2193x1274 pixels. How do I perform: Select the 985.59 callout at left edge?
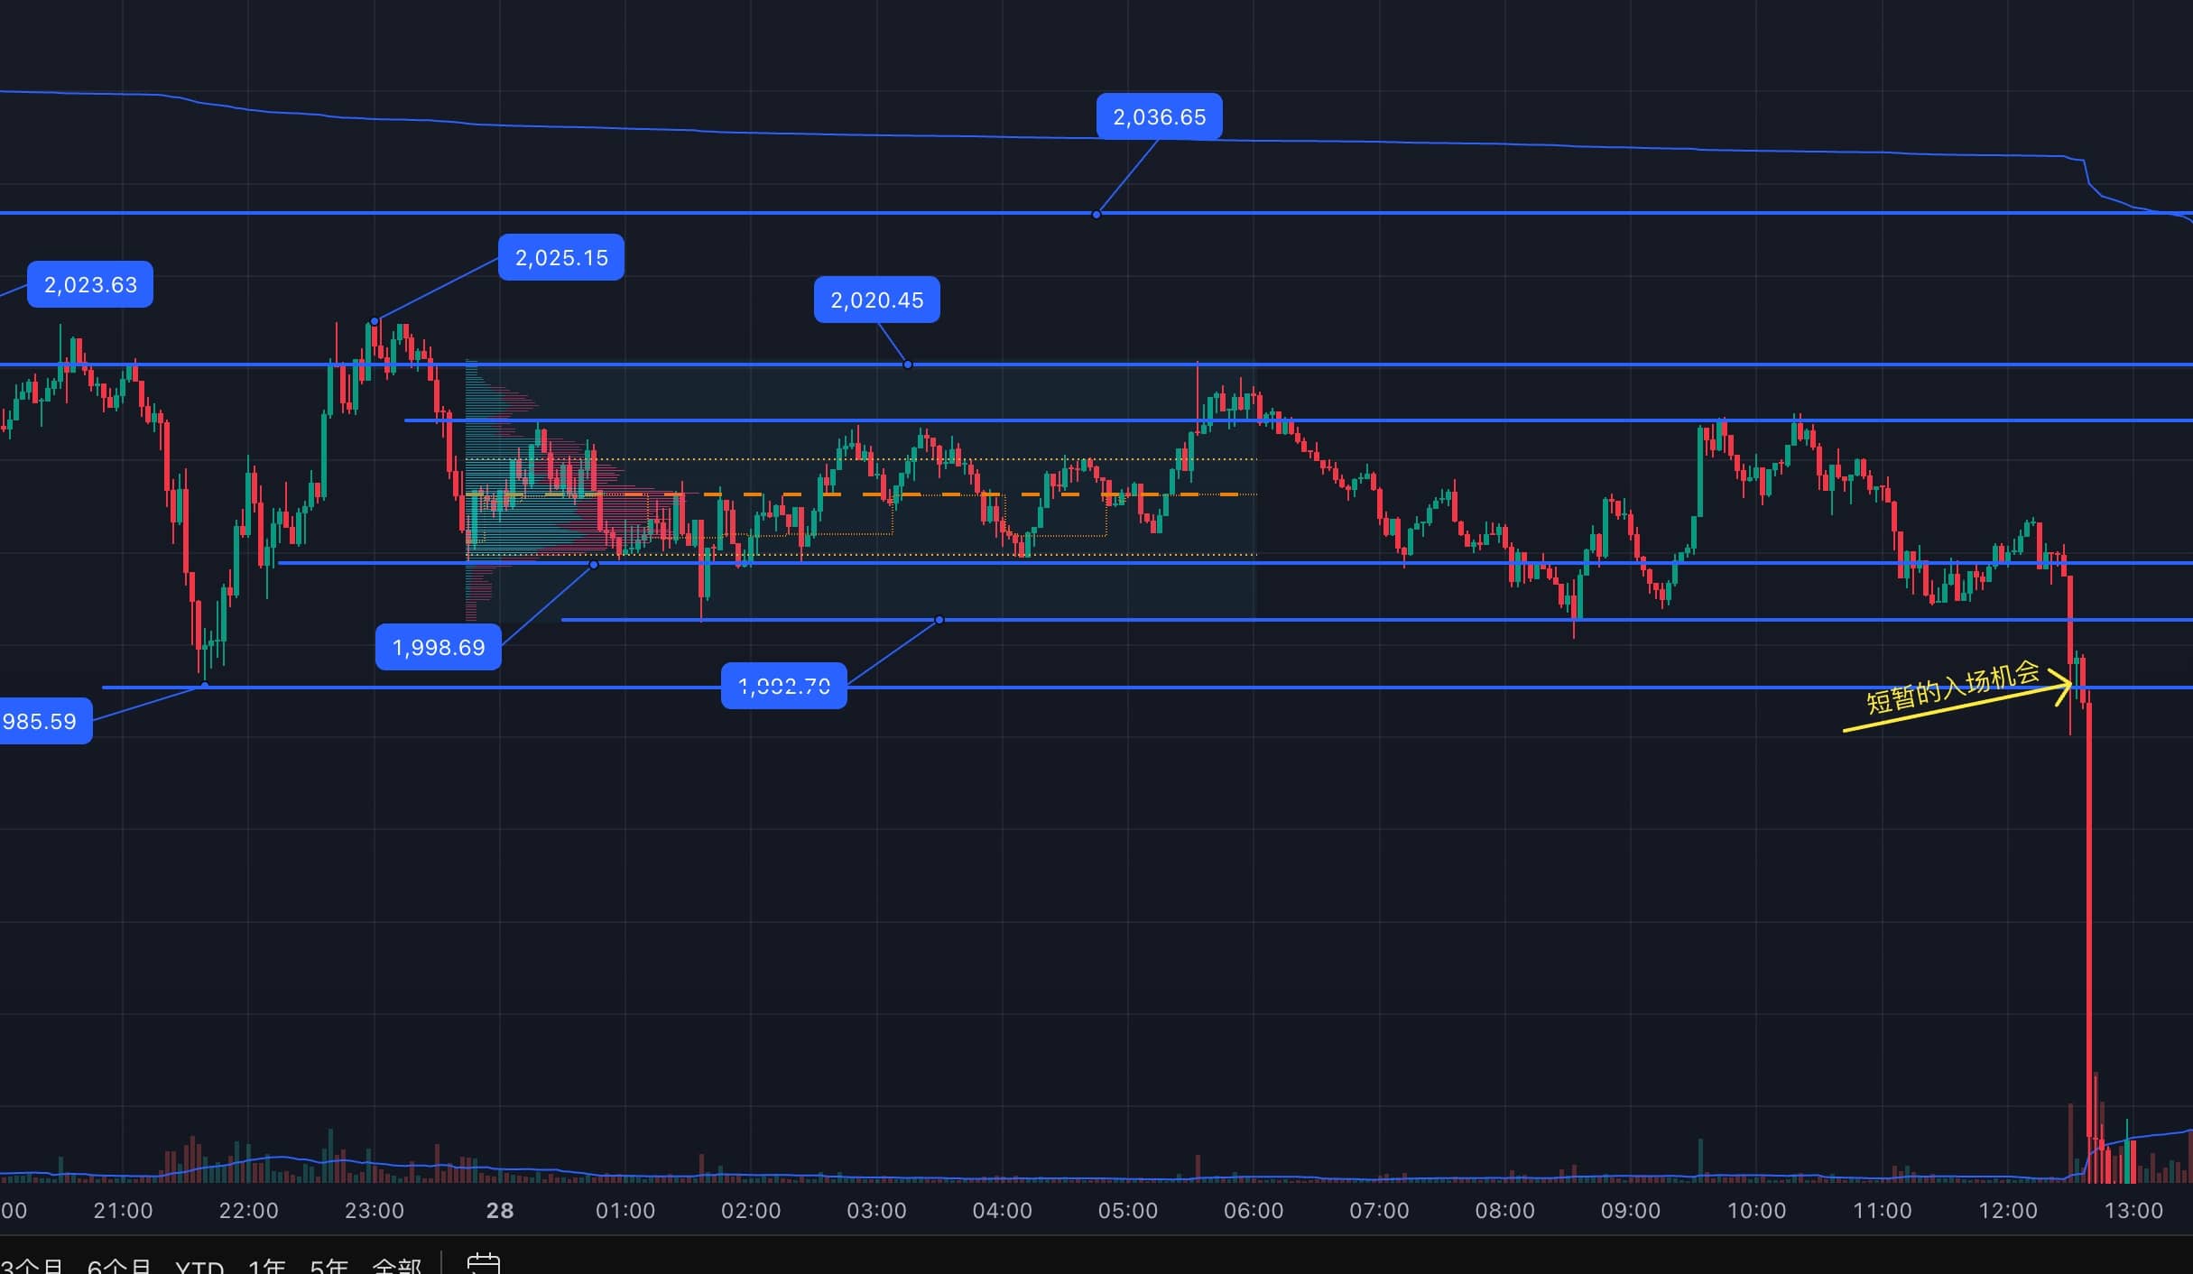(41, 721)
